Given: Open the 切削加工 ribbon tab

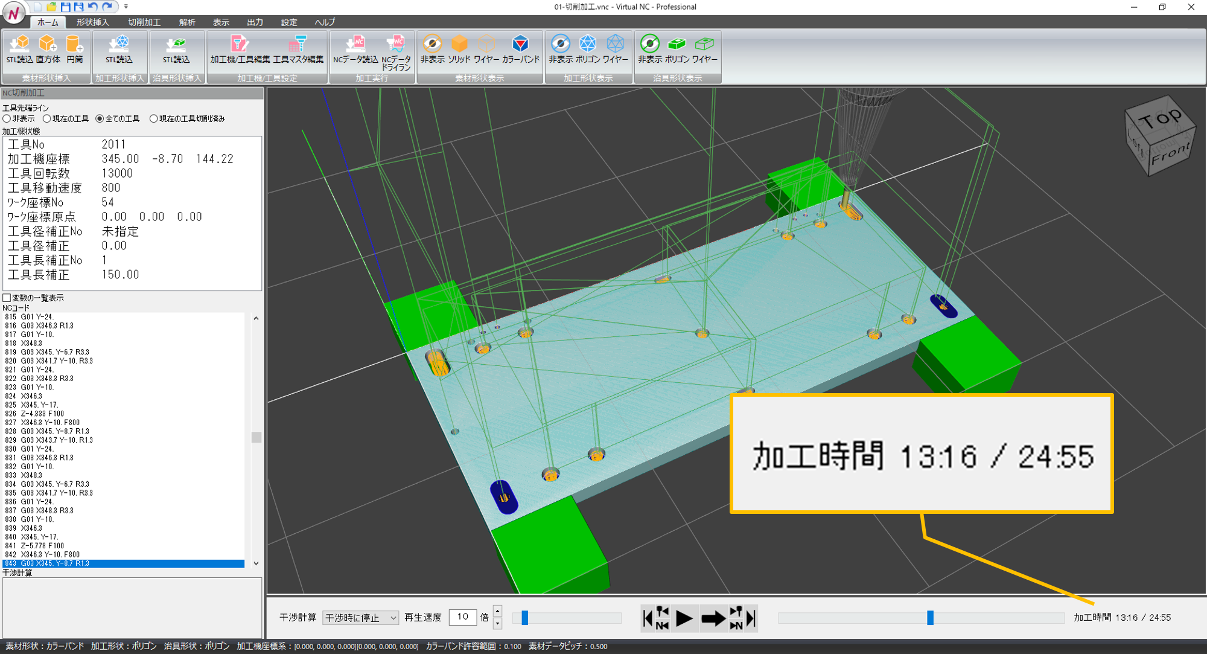Looking at the screenshot, I should point(144,22).
